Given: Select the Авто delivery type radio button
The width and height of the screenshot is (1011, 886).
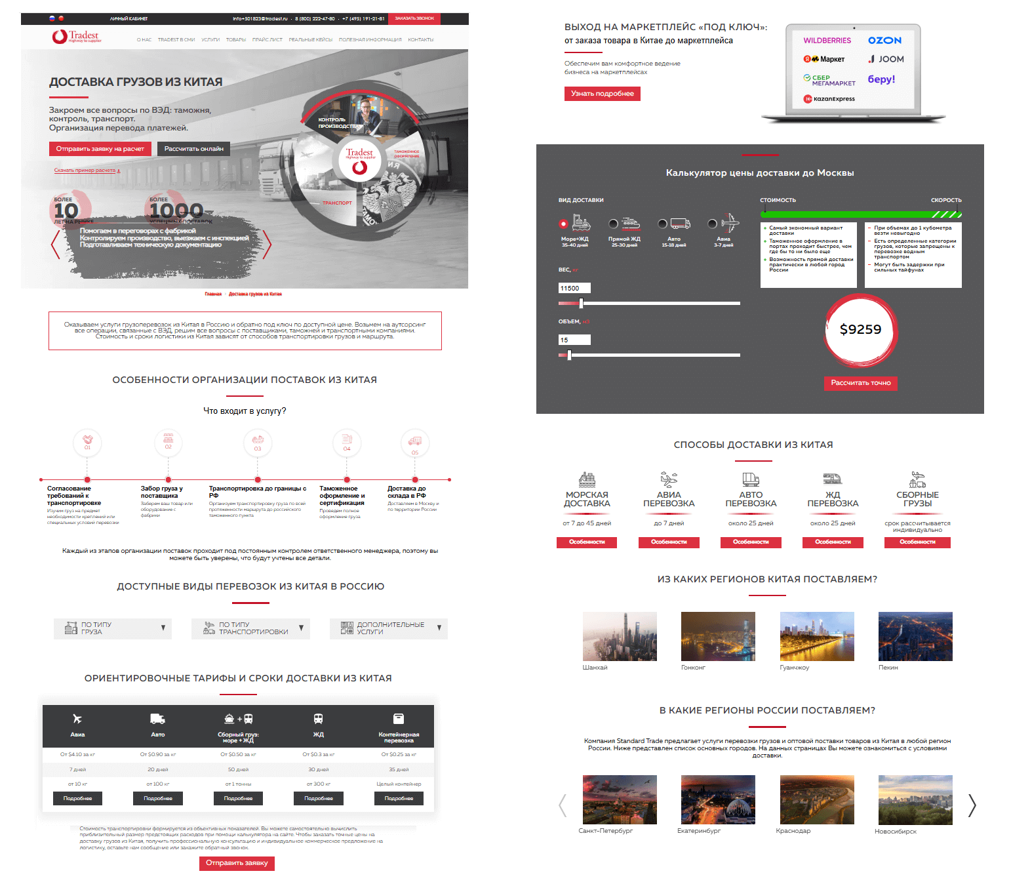Looking at the screenshot, I should (663, 224).
